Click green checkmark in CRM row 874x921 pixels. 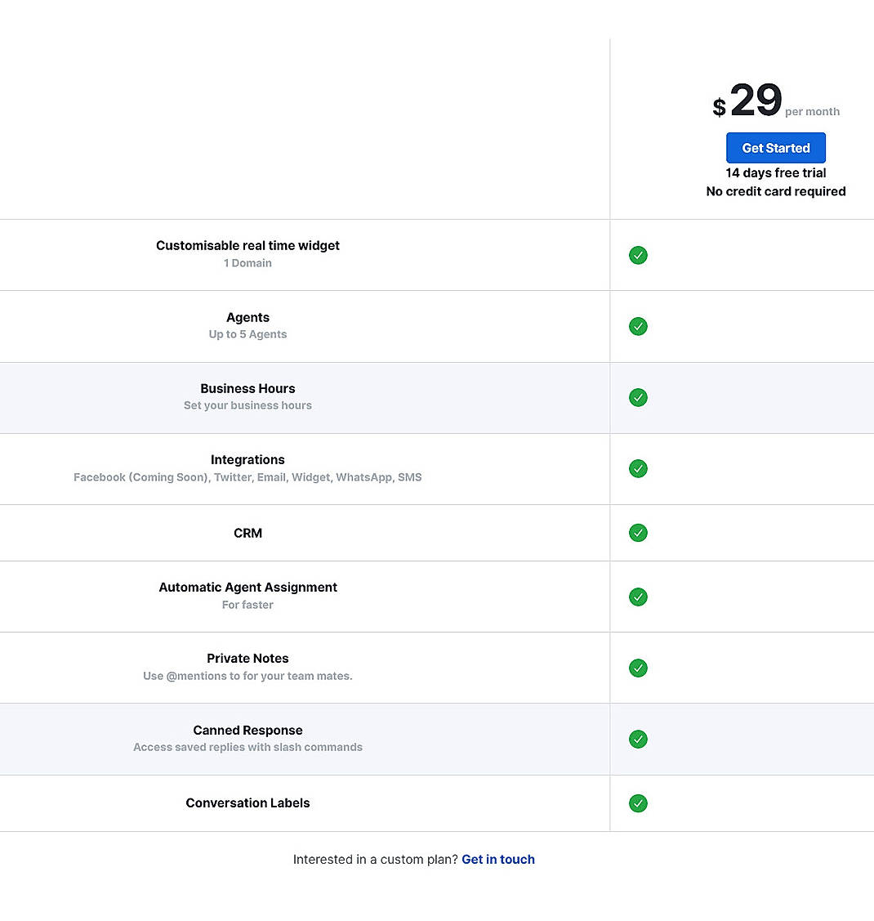[x=638, y=533]
